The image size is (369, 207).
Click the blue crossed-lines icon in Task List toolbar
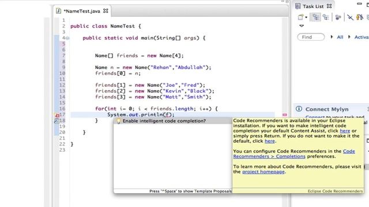[350, 17]
